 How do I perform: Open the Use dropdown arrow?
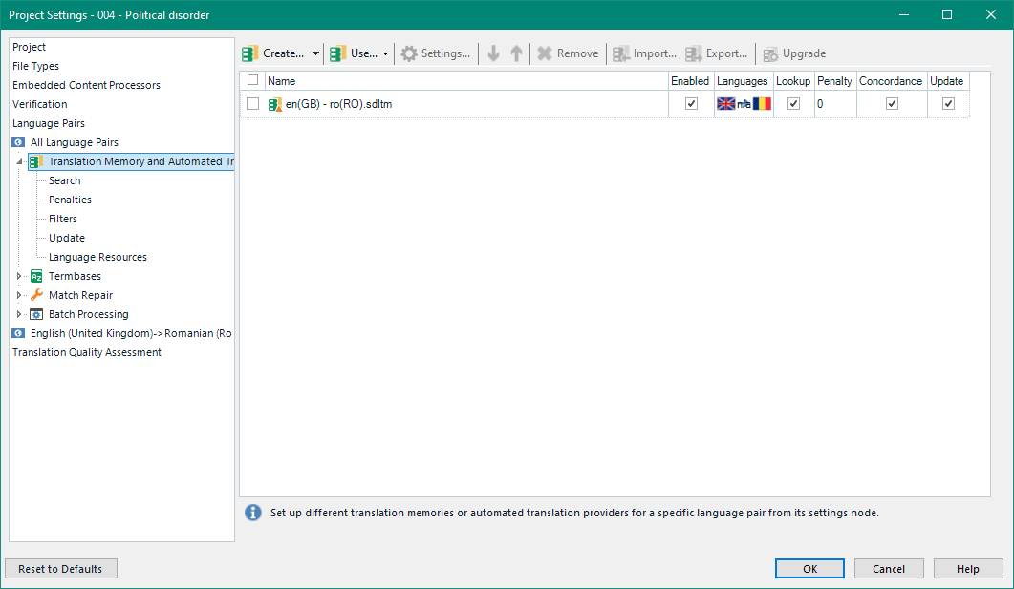[386, 53]
